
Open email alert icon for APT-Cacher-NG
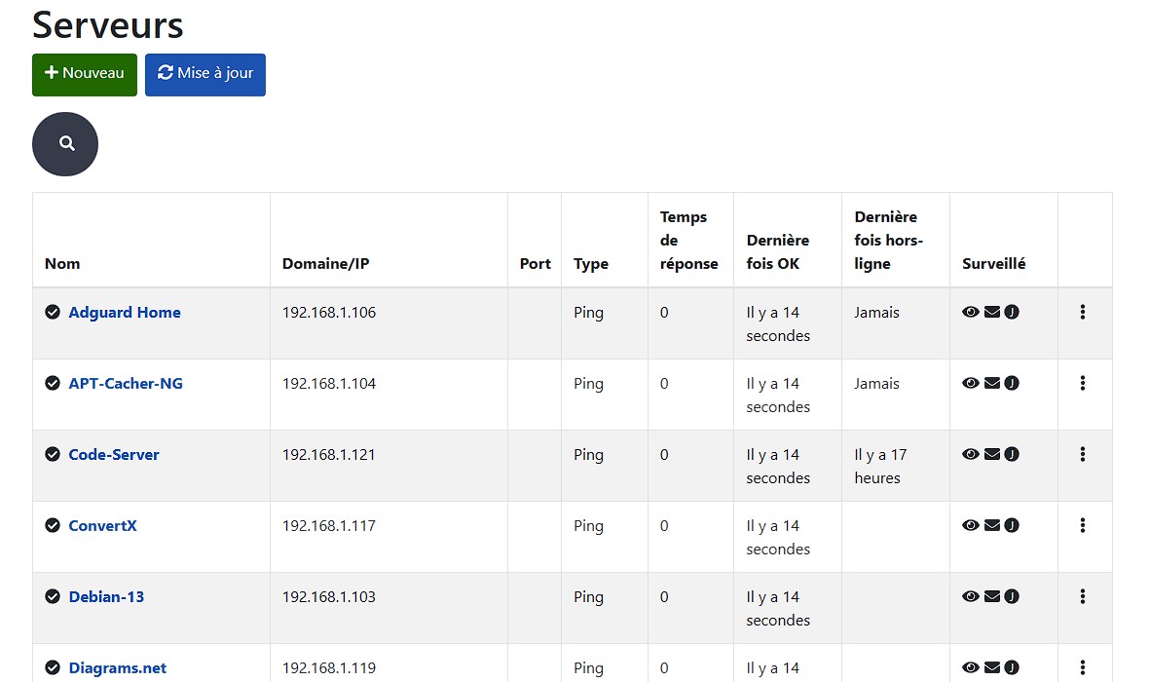coord(991,383)
